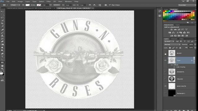
Task: Open the Filter menu
Action: click(x=49, y=2)
